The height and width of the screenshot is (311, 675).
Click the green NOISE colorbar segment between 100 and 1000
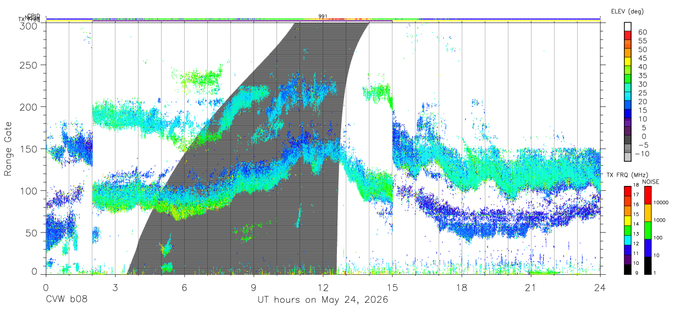(647, 230)
